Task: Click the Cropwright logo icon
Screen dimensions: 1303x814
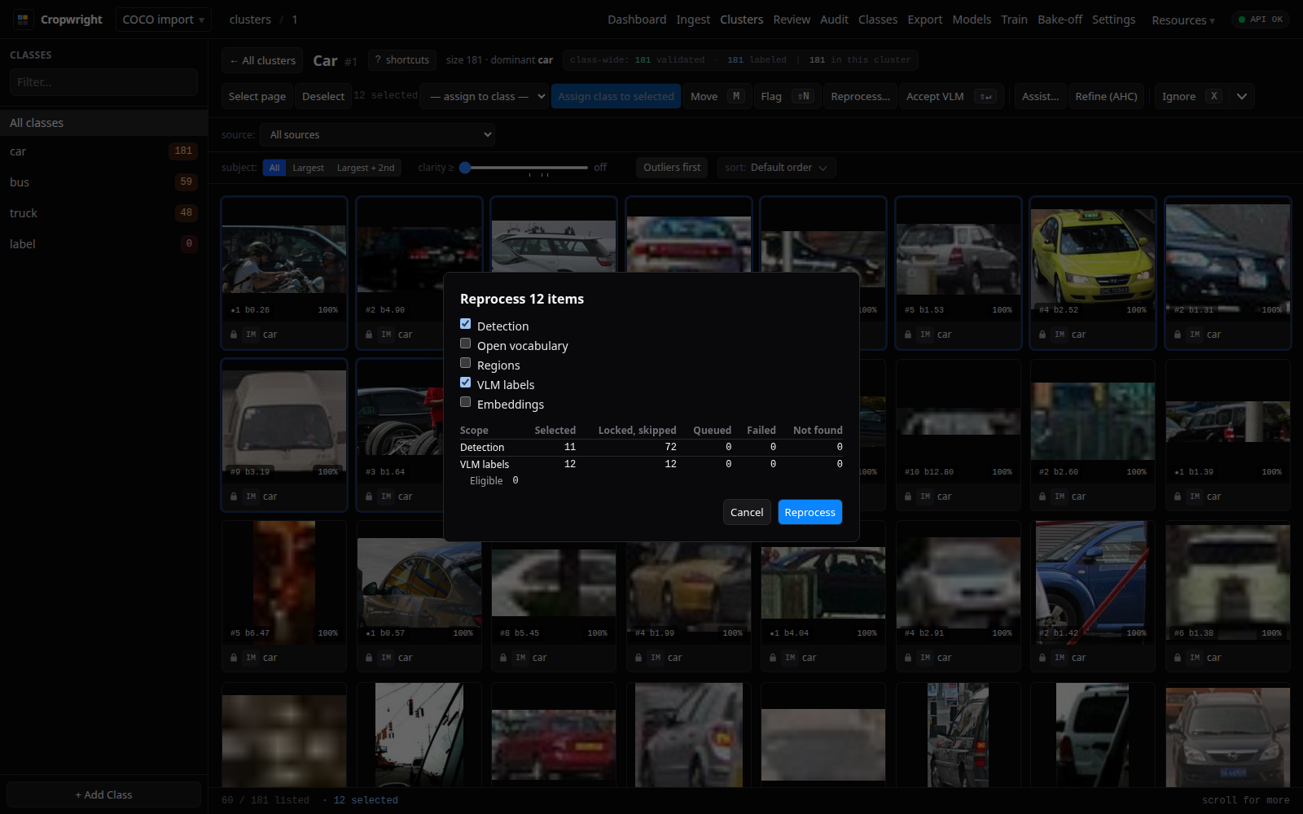Action: point(23,20)
